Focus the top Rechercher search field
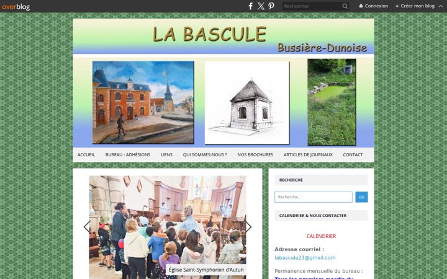Image resolution: width=447 pixels, height=279 pixels. point(312,6)
